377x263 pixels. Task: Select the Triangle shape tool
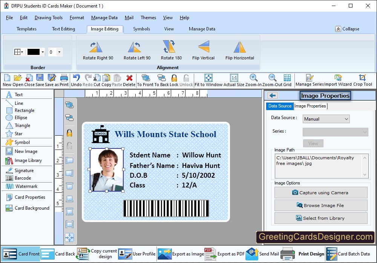coord(18,125)
